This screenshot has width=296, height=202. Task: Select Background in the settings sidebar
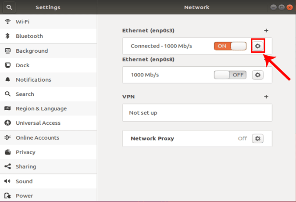click(32, 50)
